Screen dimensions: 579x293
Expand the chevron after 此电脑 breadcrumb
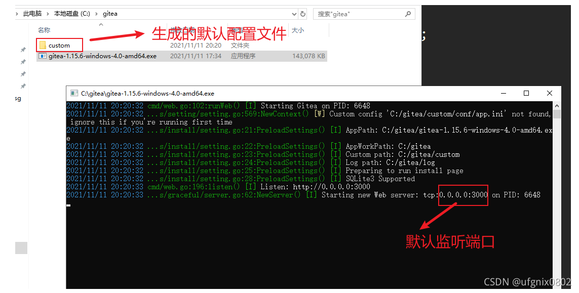click(47, 14)
